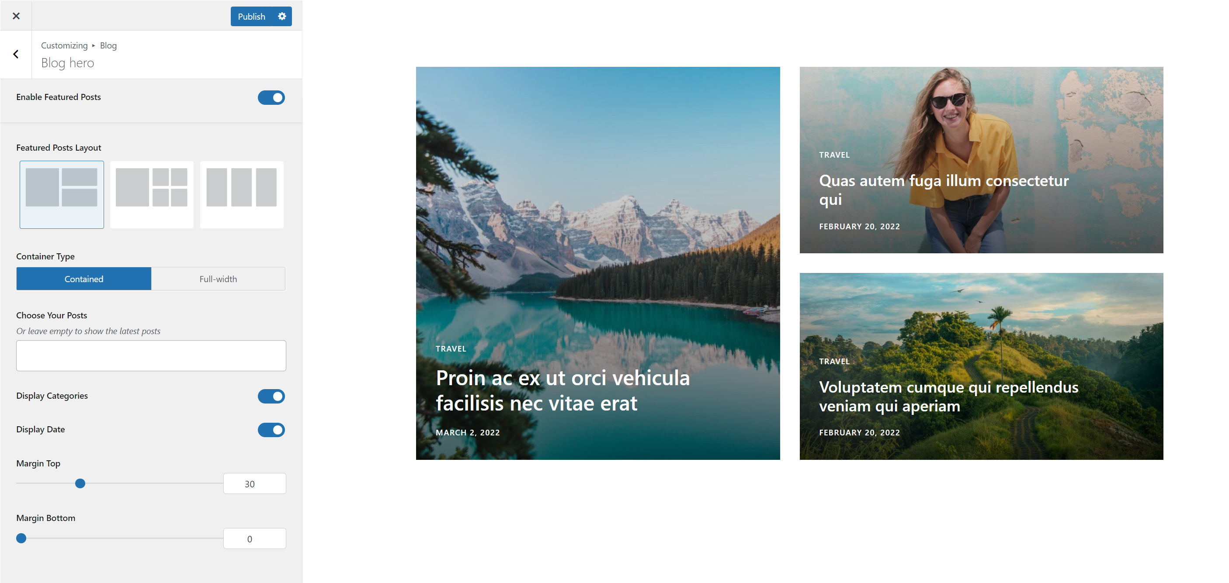Disable the Display Date switch

tap(271, 430)
